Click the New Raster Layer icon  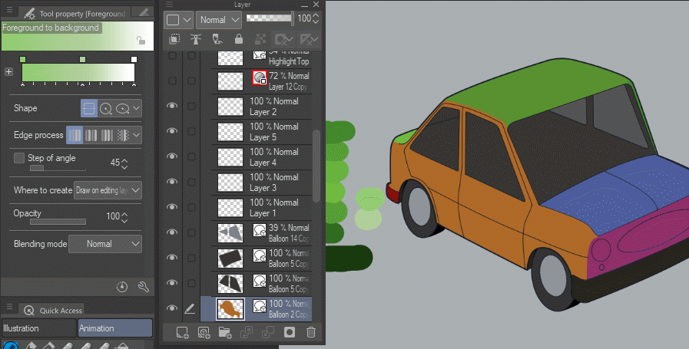click(x=182, y=332)
